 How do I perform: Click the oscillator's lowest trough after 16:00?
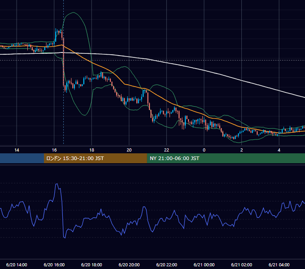point(65,238)
